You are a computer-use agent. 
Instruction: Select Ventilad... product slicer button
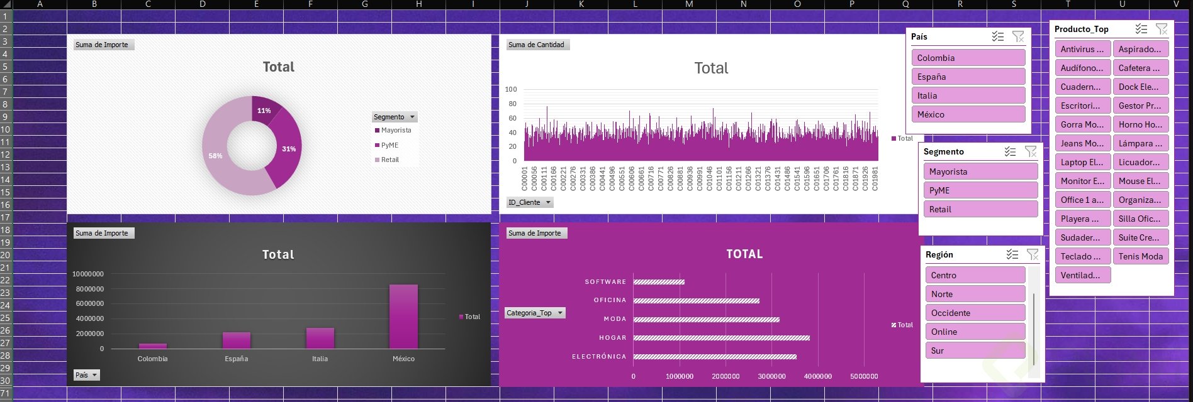point(1083,275)
